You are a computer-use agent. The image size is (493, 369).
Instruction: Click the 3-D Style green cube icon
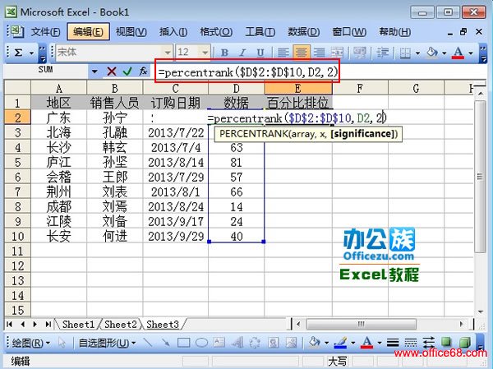click(465, 342)
